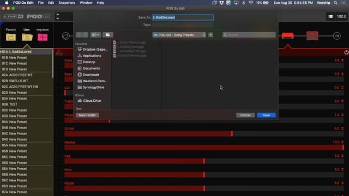Viewport: 349px width, 196px height.
Task: Click the Sag value stepper
Action: (342, 156)
